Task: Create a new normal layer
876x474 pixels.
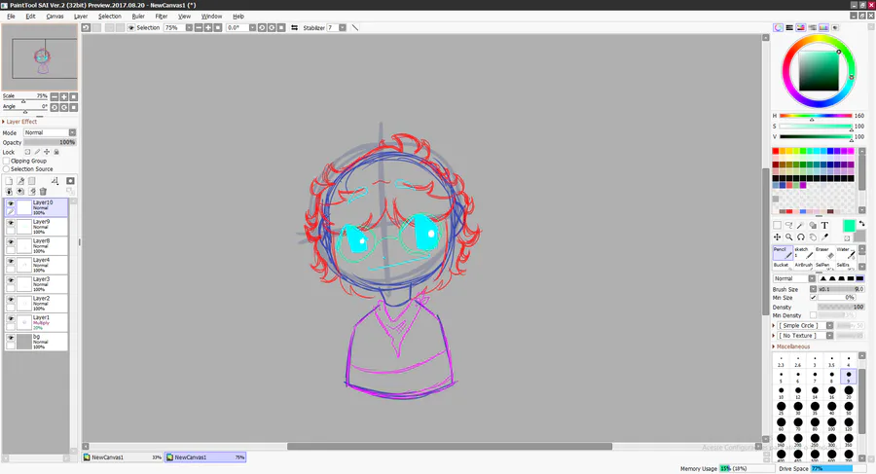Action: [9, 181]
